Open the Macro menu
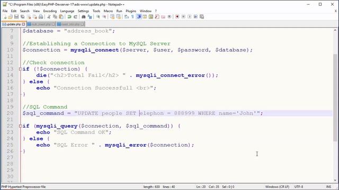Image resolution: width=339 pixels, height=190 pixels. (108, 11)
